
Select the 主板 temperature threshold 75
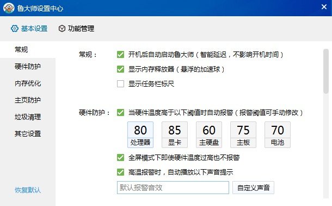[243, 134]
